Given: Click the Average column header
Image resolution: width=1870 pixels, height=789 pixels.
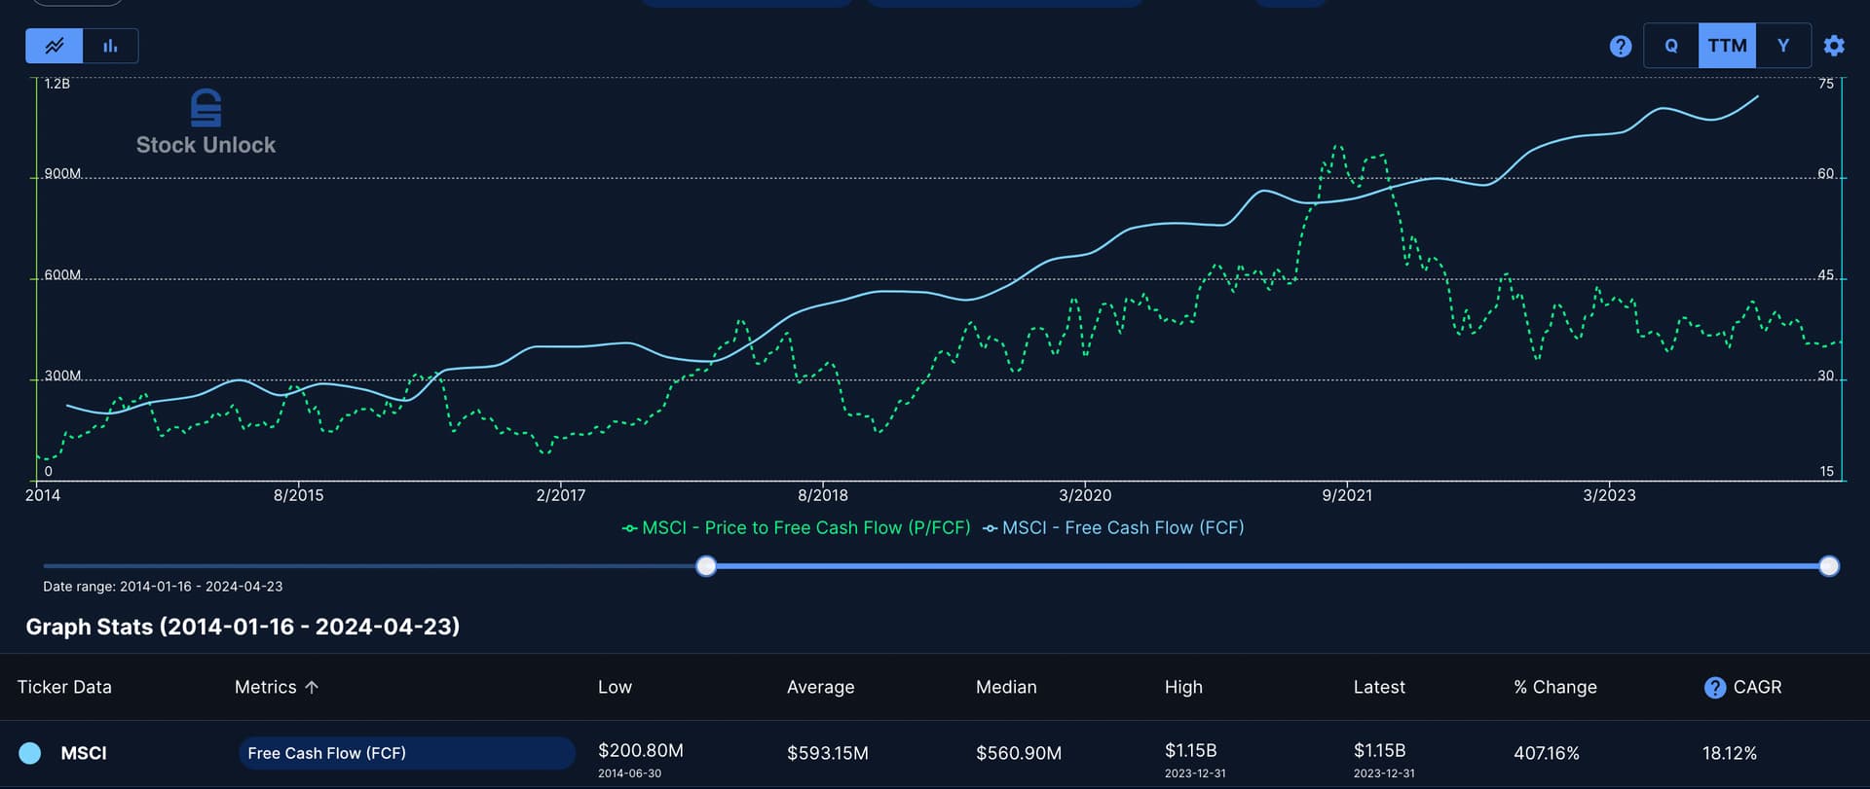Looking at the screenshot, I should pyautogui.click(x=820, y=687).
